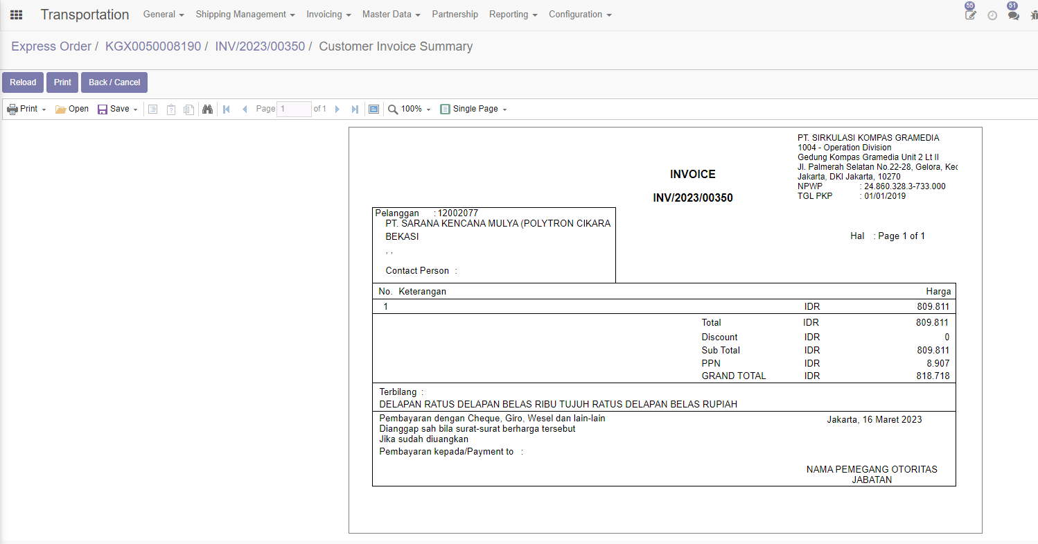Open the General menu dropdown
1038x544 pixels.
point(164,15)
